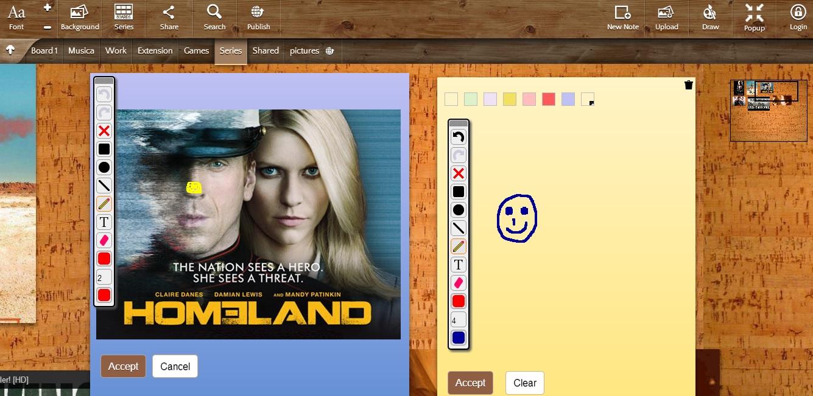Click red fill color in yellow note toolbar
Viewport: 813px width, 396px height.
(x=459, y=301)
